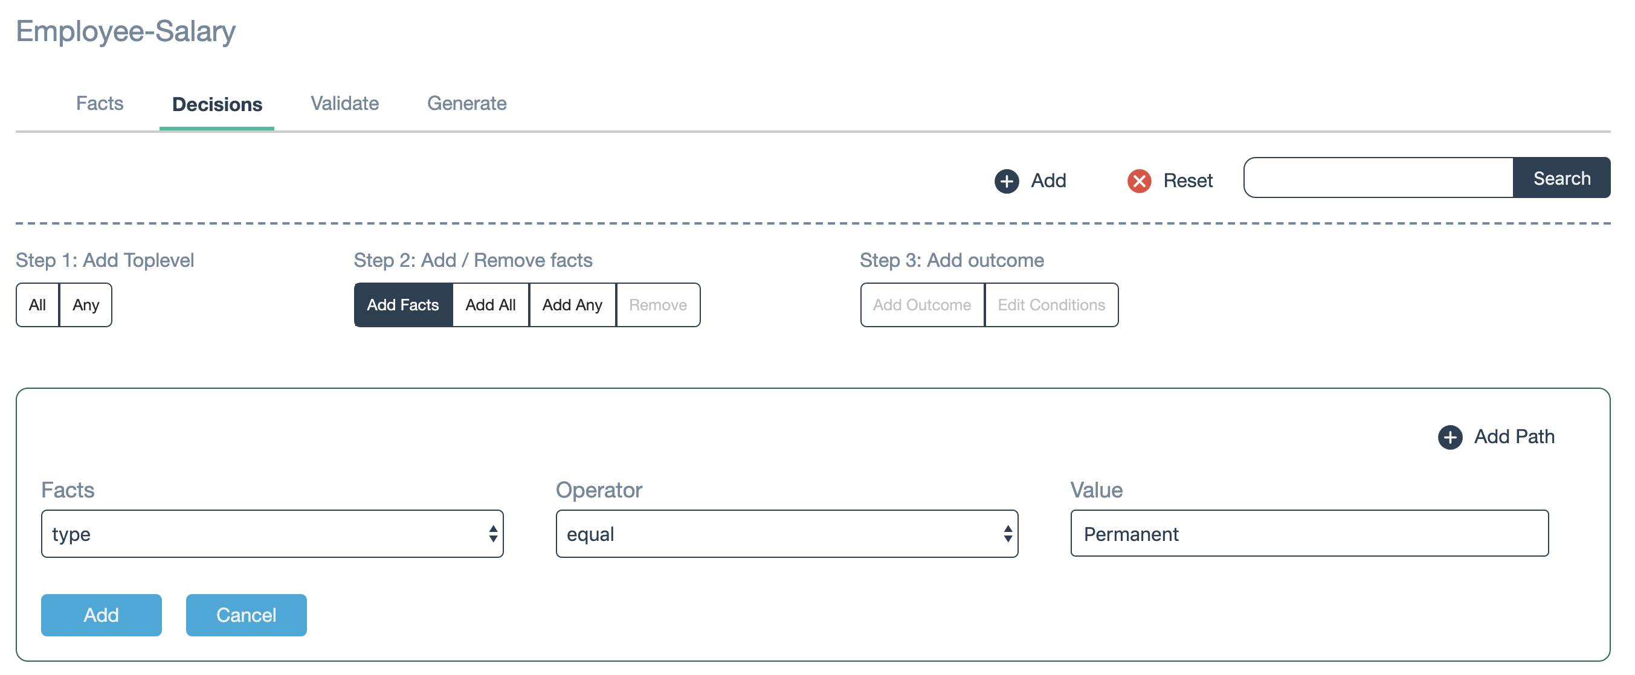This screenshot has height=675, width=1635.
Task: Click the Add Path label
Action: coord(1514,437)
